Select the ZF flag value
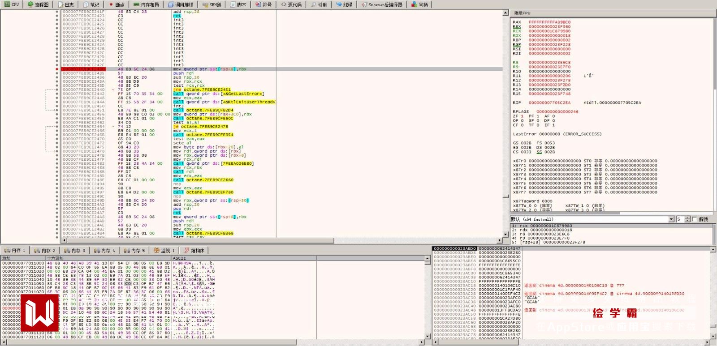The height and width of the screenshot is (346, 717). click(523, 116)
